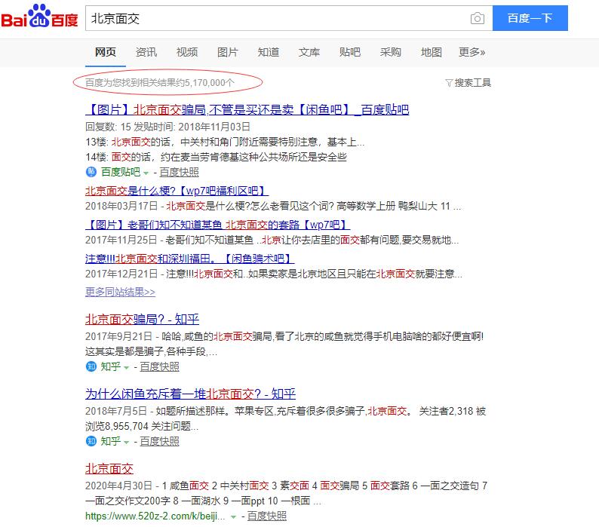Viewport: 599px width, 527px height.
Task: Open 为什么闲鱼充斥着一堆北京面交 result
Action: (190, 394)
